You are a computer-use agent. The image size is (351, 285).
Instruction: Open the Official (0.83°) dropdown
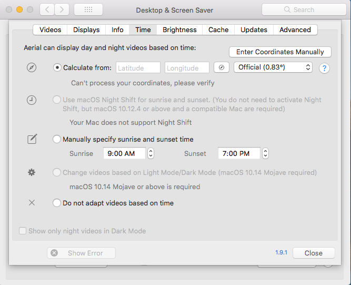273,67
